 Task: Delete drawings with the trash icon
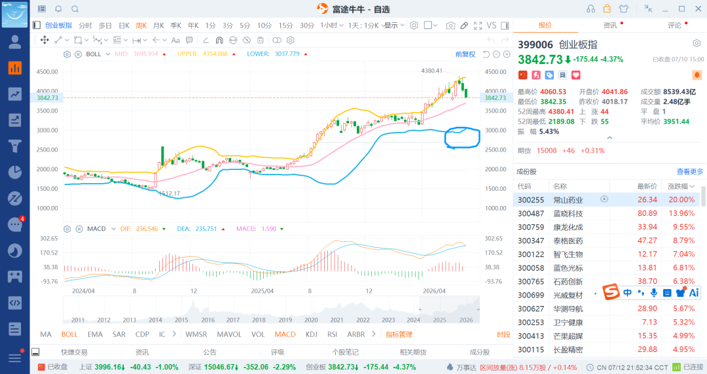point(260,40)
